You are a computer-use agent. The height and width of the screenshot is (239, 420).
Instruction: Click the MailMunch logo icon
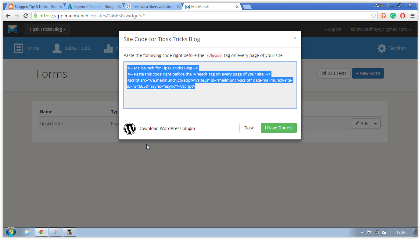[x=13, y=29]
